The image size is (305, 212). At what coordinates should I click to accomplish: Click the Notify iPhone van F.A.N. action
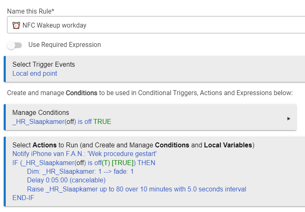click(x=84, y=154)
